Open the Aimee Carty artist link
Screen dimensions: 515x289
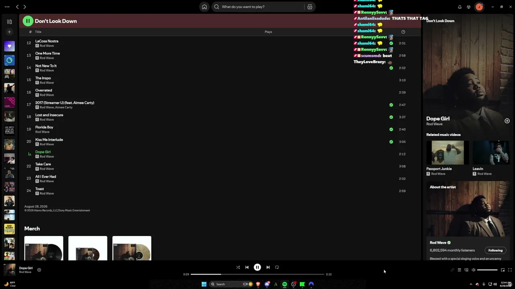click(x=64, y=108)
